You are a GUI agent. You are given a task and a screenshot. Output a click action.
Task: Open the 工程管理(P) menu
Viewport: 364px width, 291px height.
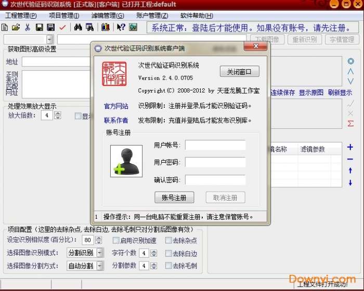(21, 16)
